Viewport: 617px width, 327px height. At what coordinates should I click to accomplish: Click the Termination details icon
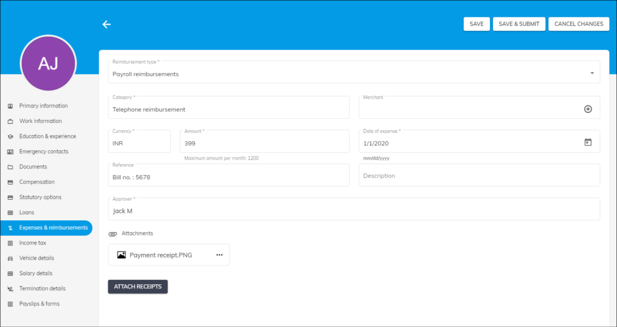point(10,289)
